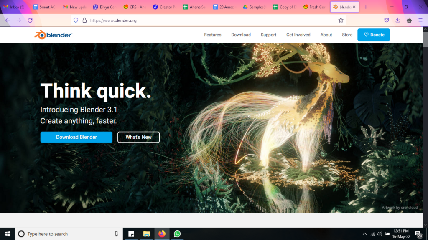Click the Cortana circle in the search box
The height and width of the screenshot is (240, 428).
pos(21,234)
